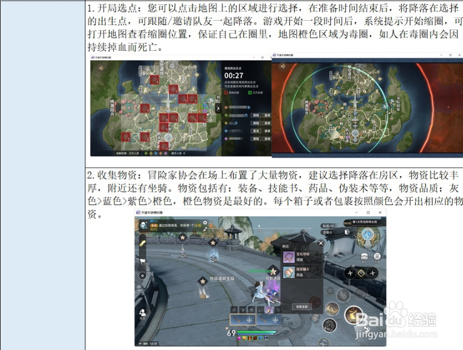Select the red spawn square nearest 桃源隐舍
The image size is (463, 350).
(144, 109)
